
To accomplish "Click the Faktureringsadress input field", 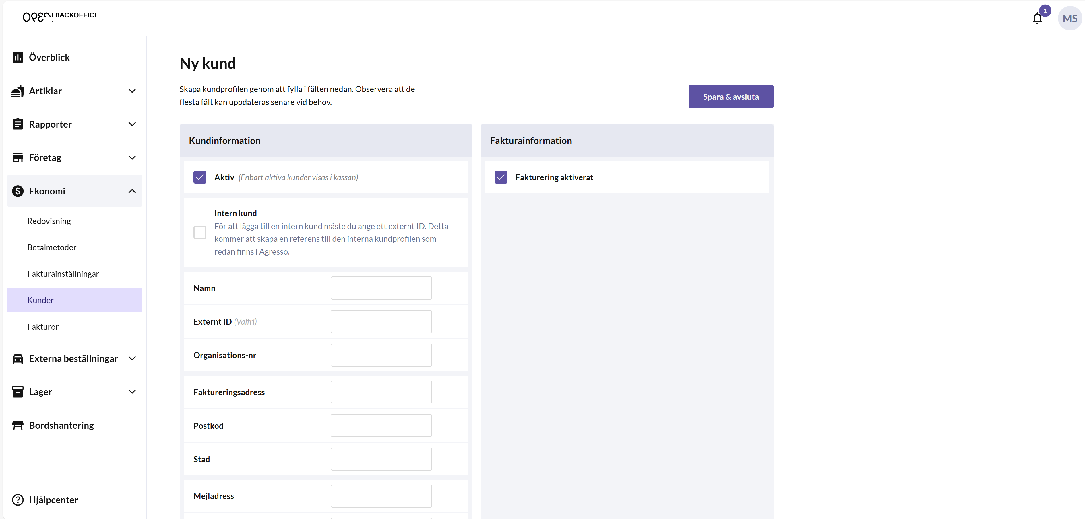I will (381, 392).
